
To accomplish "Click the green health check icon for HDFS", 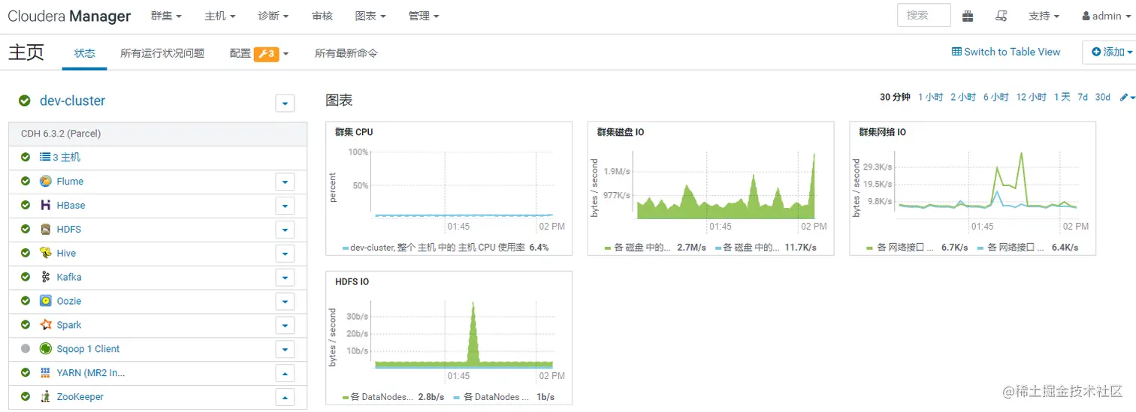I will [x=26, y=229].
